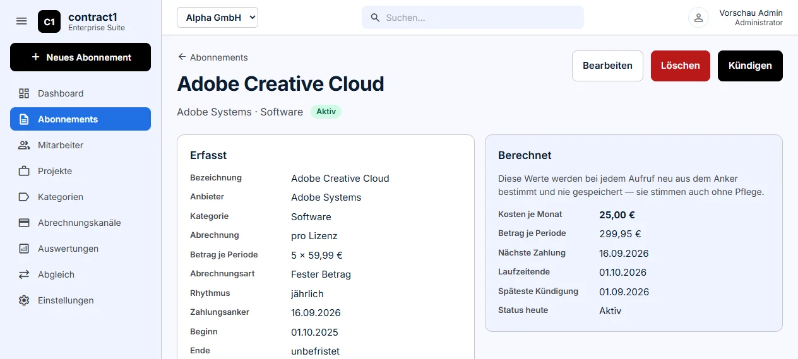
Task: Click Abrechnung value pro Lizenz
Action: click(314, 236)
